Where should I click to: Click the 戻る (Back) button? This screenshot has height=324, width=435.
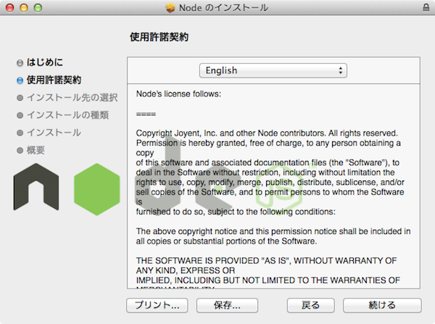310,305
